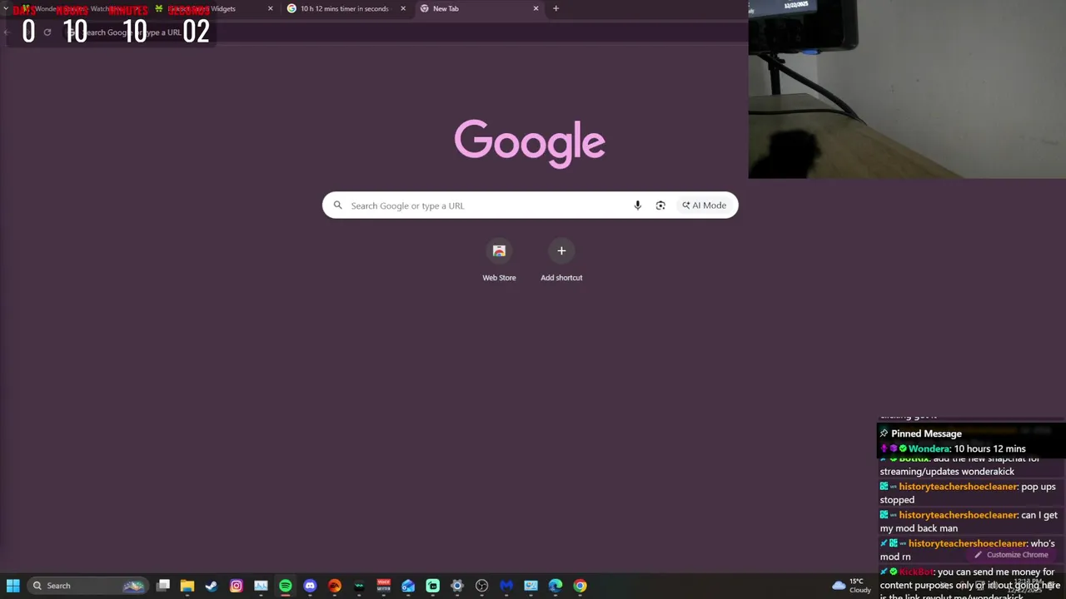
Task: Open Google Lens image search icon
Action: pos(660,205)
